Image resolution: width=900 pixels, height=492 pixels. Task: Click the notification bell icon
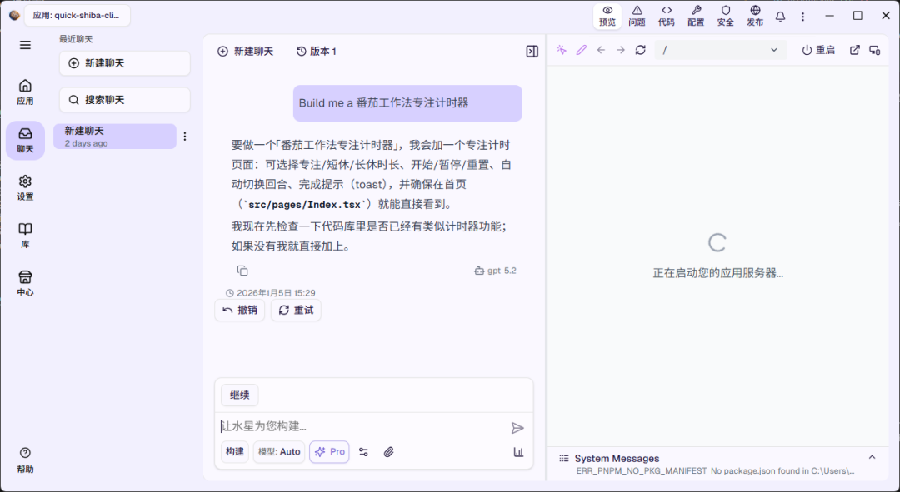(x=780, y=16)
